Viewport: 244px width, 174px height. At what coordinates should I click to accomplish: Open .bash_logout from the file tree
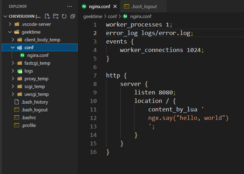pos(34,110)
